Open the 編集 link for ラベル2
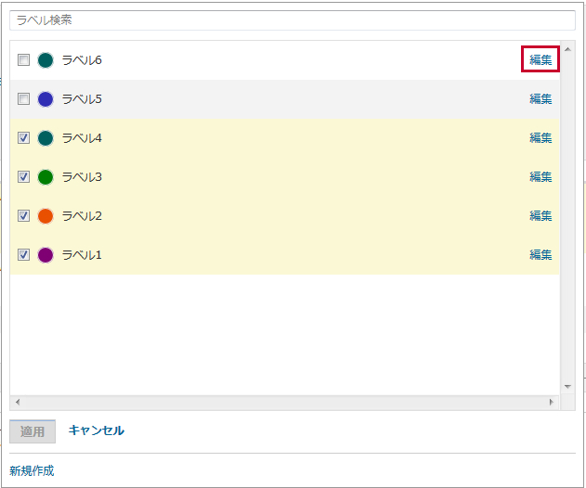 click(540, 216)
